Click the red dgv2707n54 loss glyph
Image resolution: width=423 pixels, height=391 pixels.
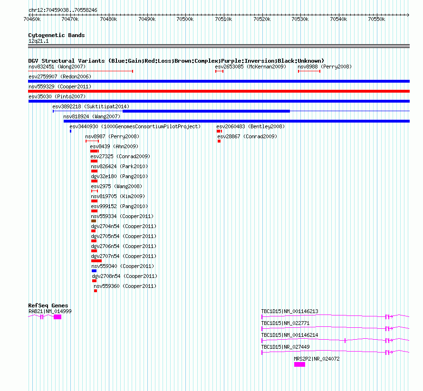(x=96, y=261)
